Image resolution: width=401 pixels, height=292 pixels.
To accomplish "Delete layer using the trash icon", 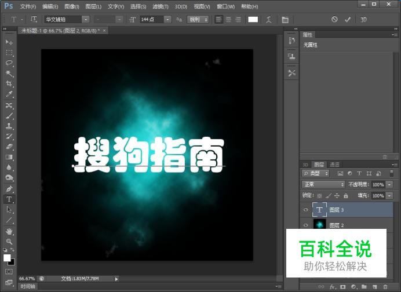I will tap(385, 287).
